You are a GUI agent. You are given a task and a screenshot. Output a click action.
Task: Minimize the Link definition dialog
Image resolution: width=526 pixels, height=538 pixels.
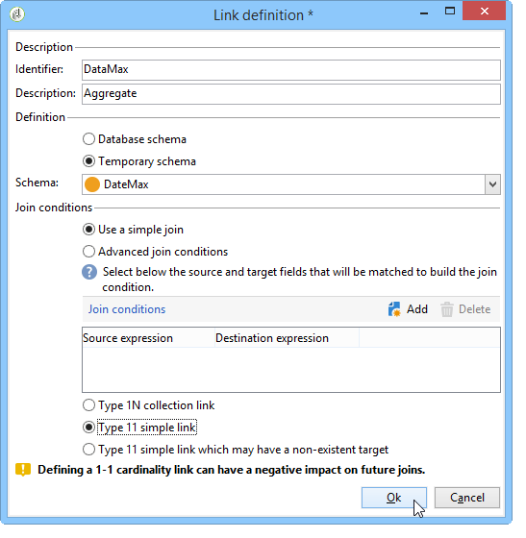pyautogui.click(x=424, y=13)
